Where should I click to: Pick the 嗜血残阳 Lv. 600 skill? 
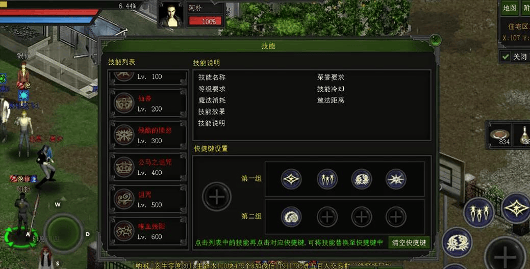click(x=148, y=231)
